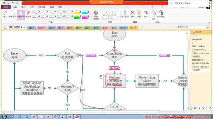Click the IME settings gear icon
The width and height of the screenshot is (213, 119).
point(210,108)
